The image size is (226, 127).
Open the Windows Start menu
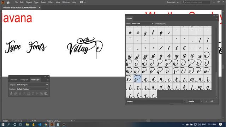[x=3, y=125]
